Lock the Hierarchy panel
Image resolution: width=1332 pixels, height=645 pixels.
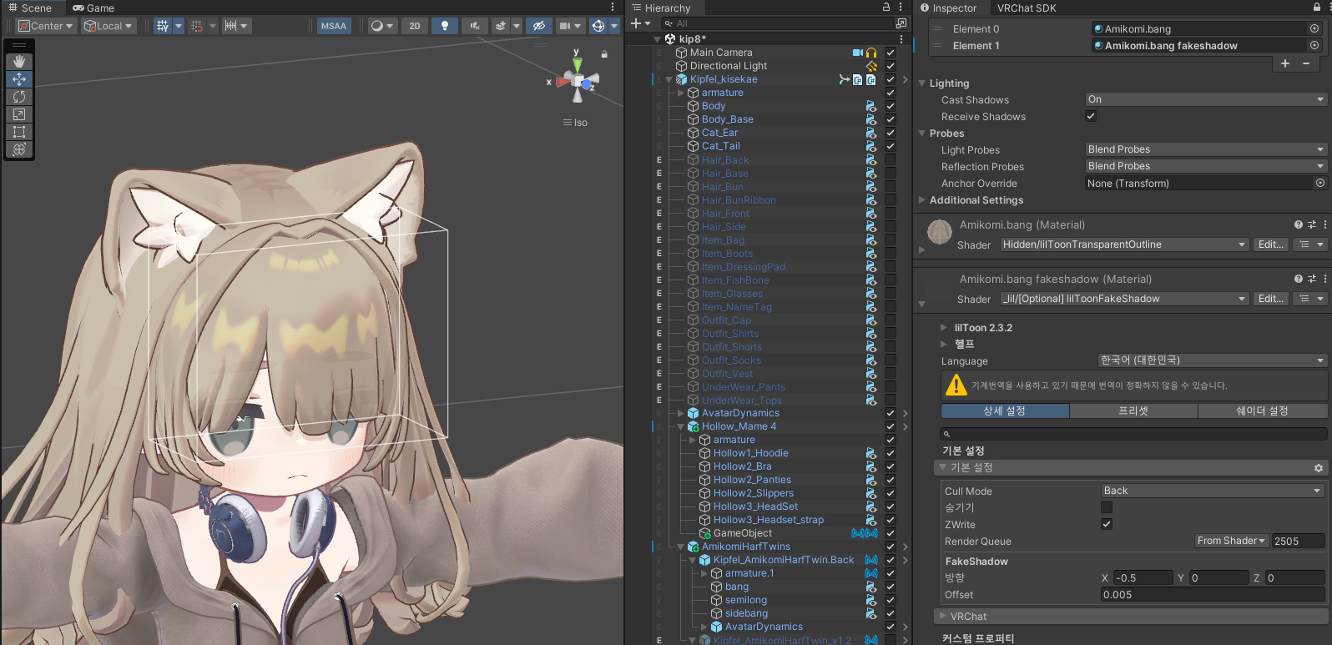pos(886,7)
